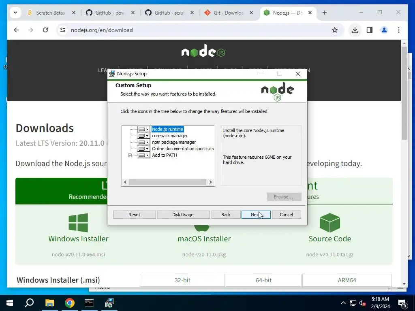This screenshot has height=311, width=415.
Task: Click the Reset button in setup
Action: (134, 215)
